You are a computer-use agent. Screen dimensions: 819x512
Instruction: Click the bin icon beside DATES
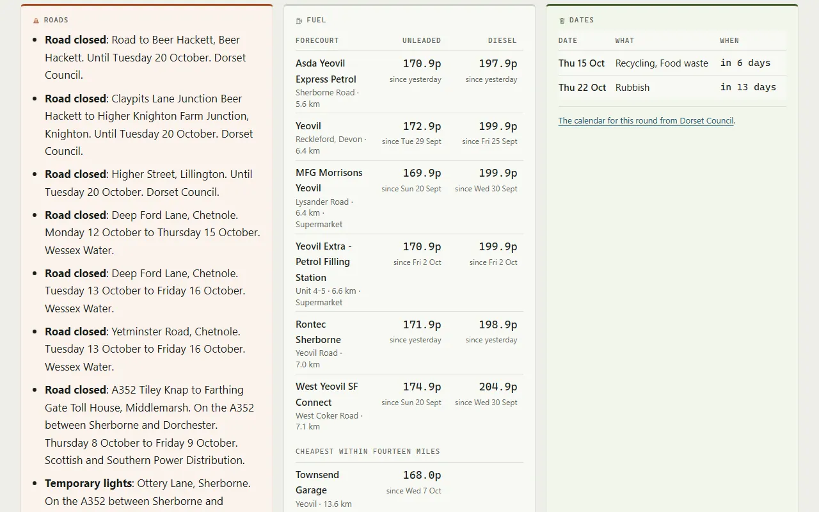click(x=562, y=20)
